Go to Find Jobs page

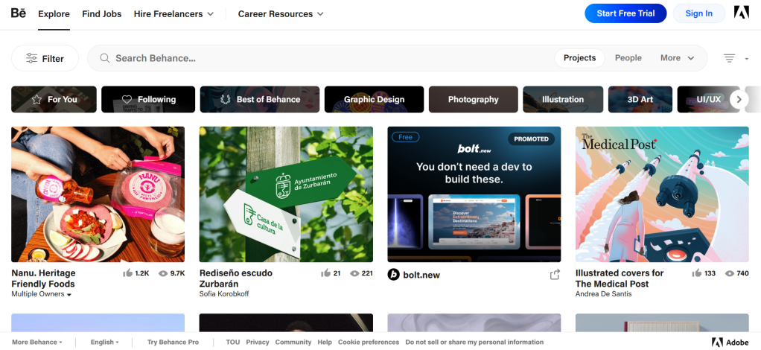pyautogui.click(x=102, y=13)
